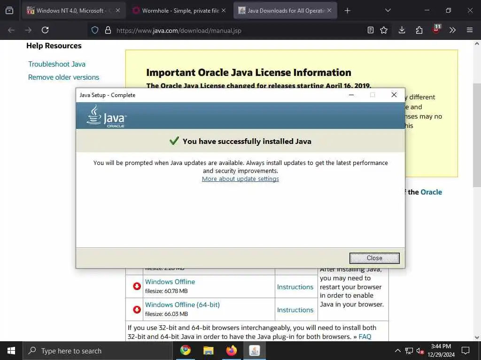Viewport: 481px width, 360px height.
Task: Close the Java Setup dialog with Close button
Action: [374, 258]
